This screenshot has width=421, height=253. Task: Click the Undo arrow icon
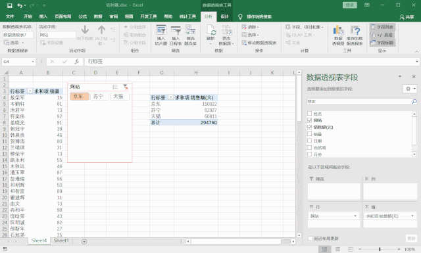pyautogui.click(x=20, y=5)
